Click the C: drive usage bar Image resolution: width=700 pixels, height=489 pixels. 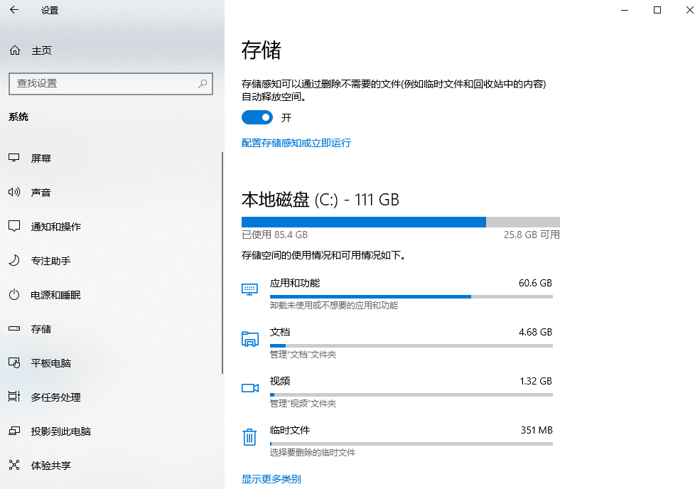tap(400, 221)
